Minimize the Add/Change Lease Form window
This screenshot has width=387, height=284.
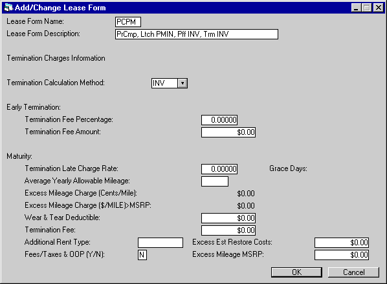(356, 8)
